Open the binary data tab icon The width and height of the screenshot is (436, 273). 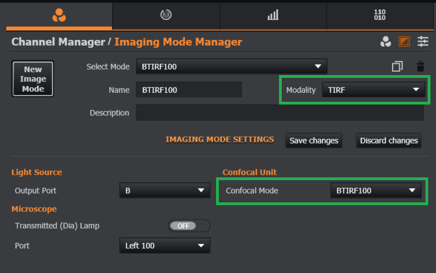380,15
